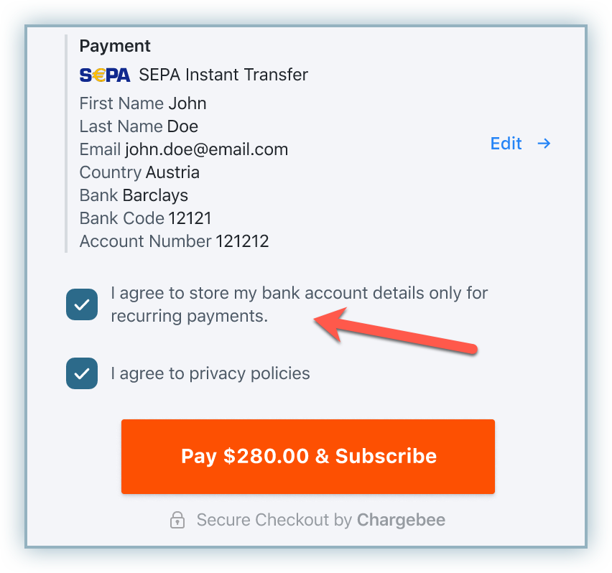Click the "I agree to privacy policies" label
Image resolution: width=612 pixels, height=573 pixels.
click(210, 373)
